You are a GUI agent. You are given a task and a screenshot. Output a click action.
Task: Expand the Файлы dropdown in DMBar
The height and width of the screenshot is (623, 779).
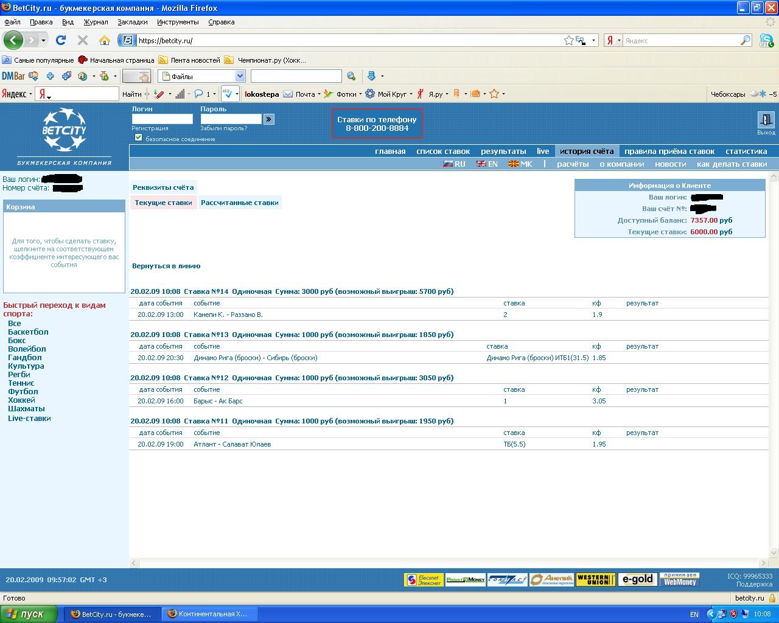(x=240, y=76)
